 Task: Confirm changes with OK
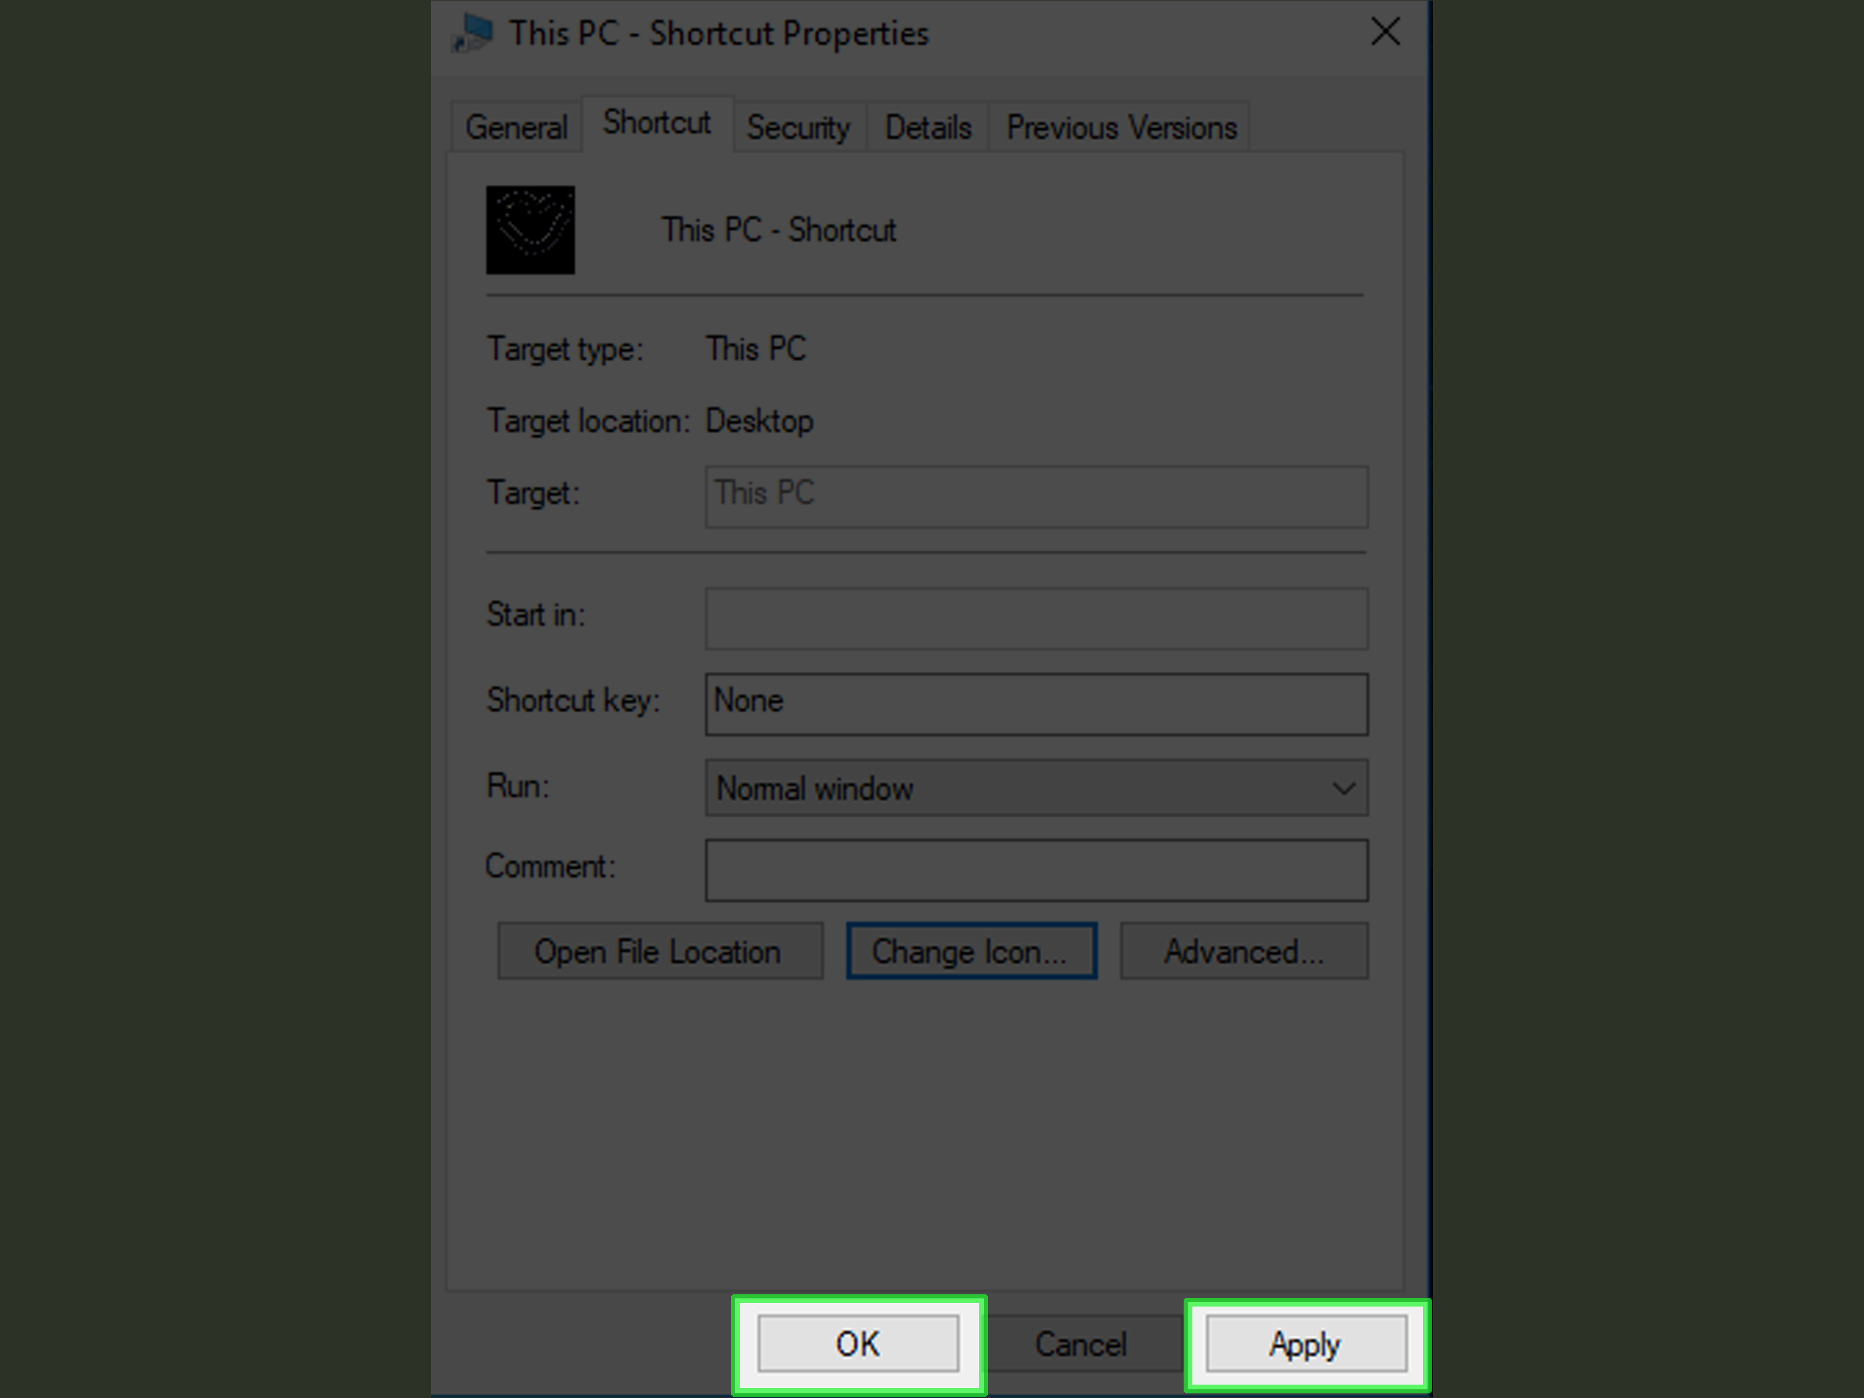click(858, 1345)
